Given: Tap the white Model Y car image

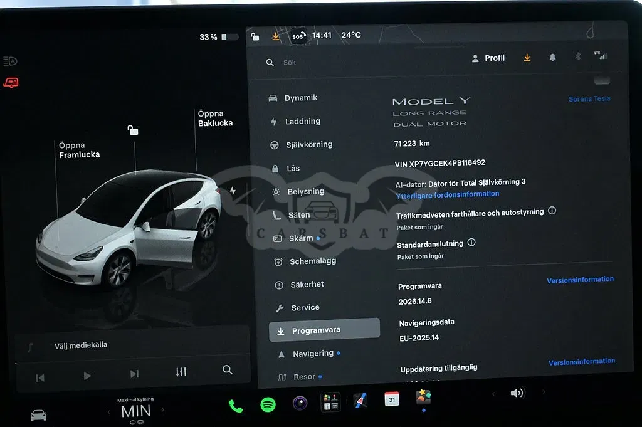Looking at the screenshot, I should (129, 227).
